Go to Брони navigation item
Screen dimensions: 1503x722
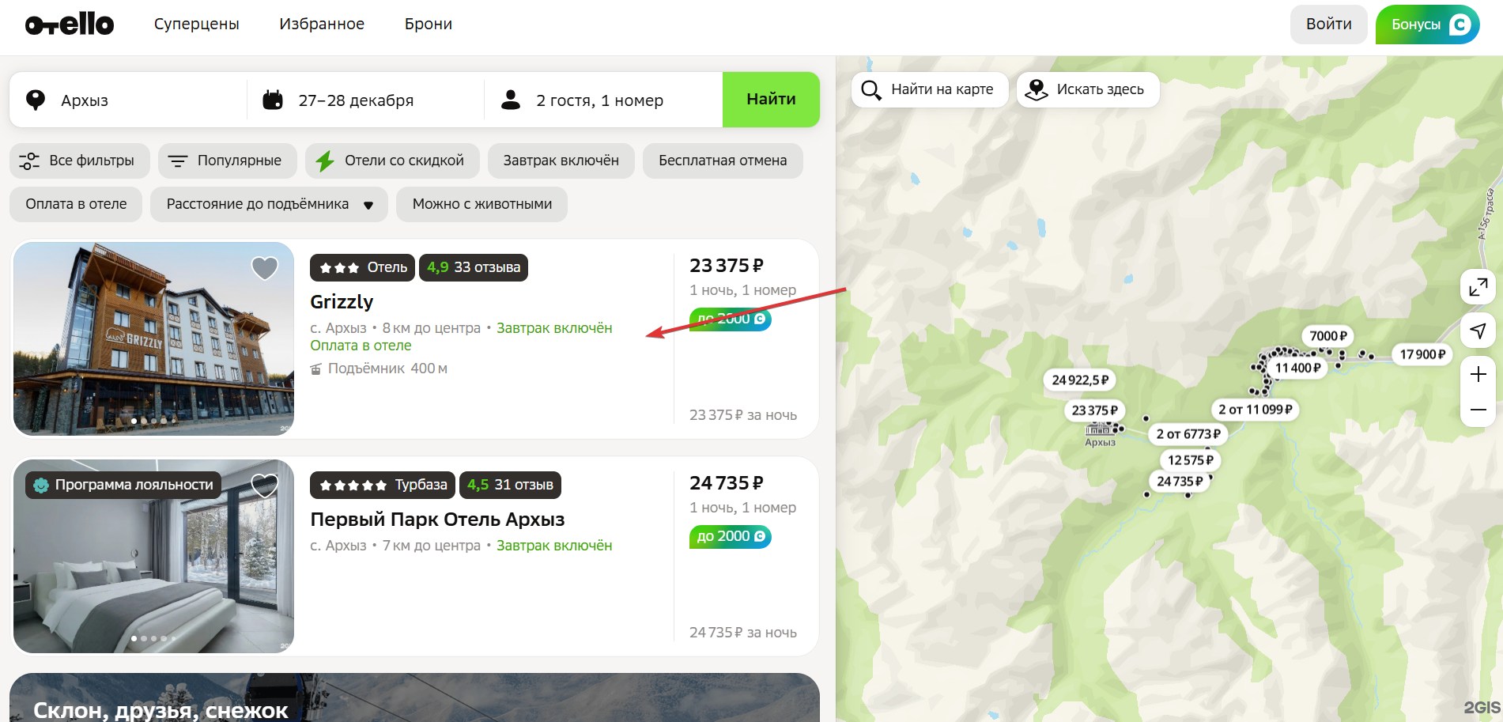428,25
